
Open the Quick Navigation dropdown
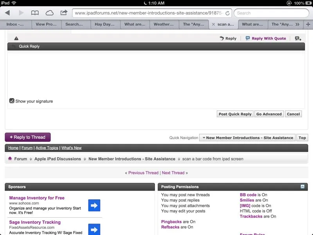point(247,138)
